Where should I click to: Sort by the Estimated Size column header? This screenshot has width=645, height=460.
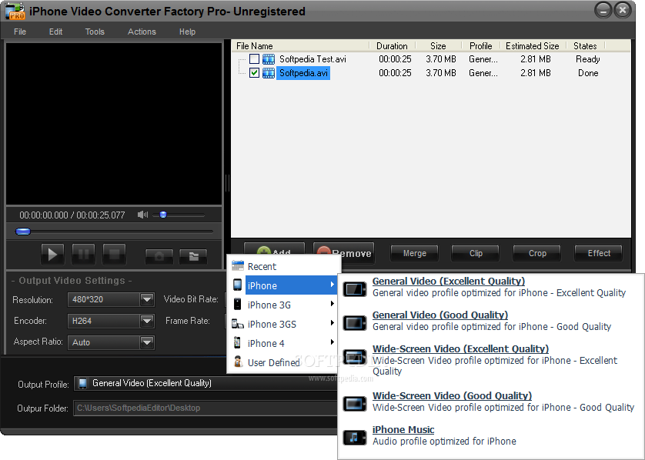[x=533, y=46]
